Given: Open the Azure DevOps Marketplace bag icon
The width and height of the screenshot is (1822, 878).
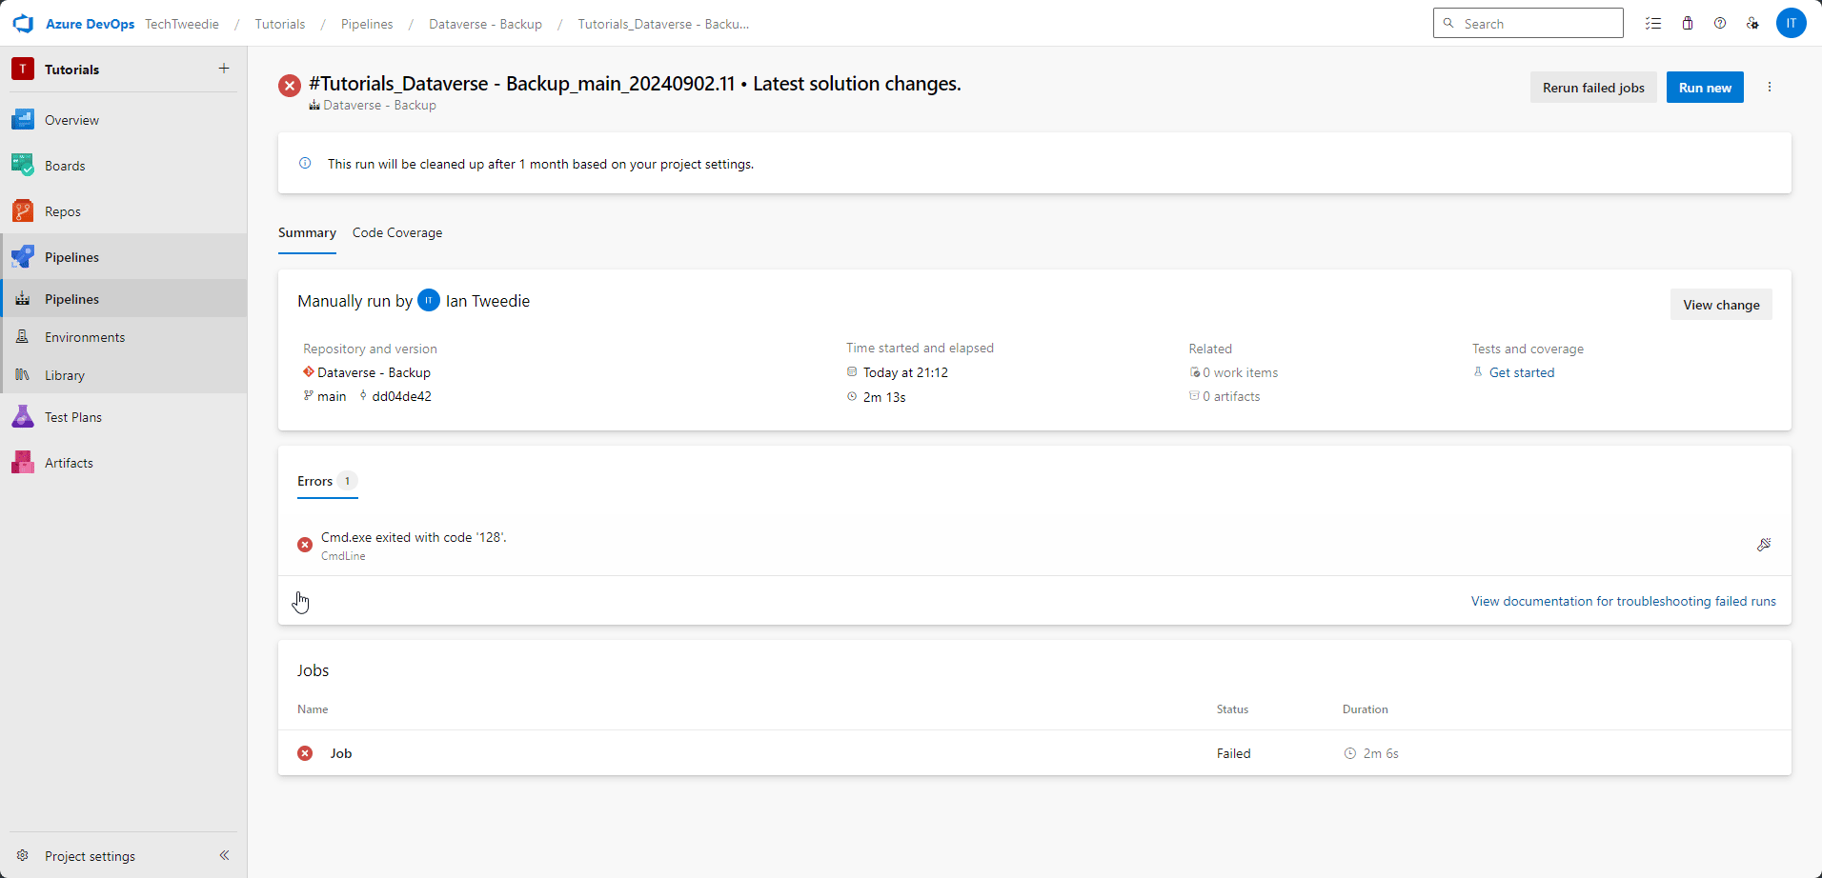Looking at the screenshot, I should [1688, 23].
